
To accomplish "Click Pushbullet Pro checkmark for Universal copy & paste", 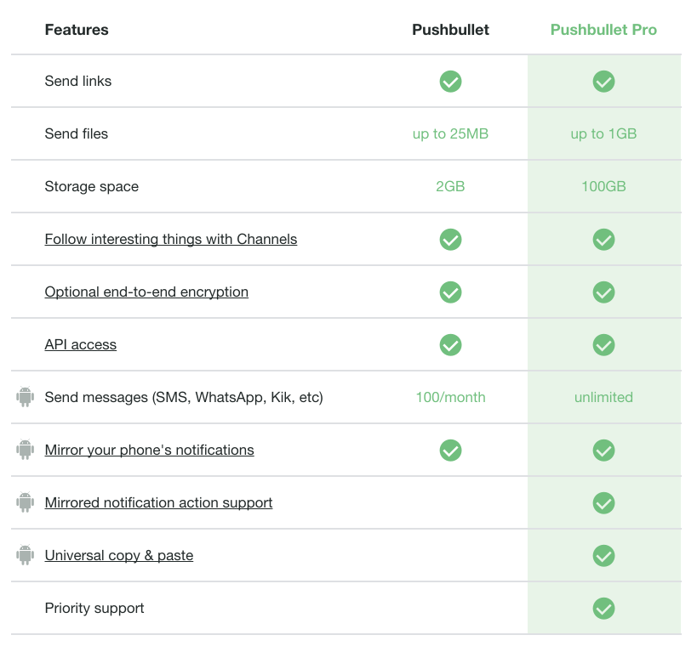I will [x=603, y=556].
